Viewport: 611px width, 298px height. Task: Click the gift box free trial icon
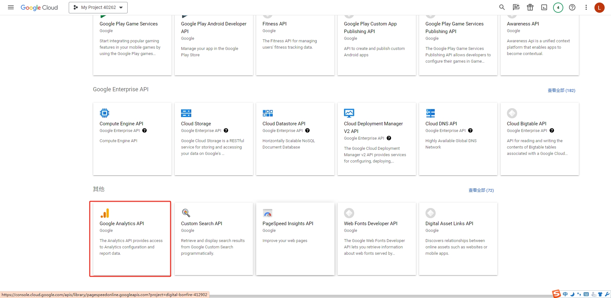[x=530, y=7]
